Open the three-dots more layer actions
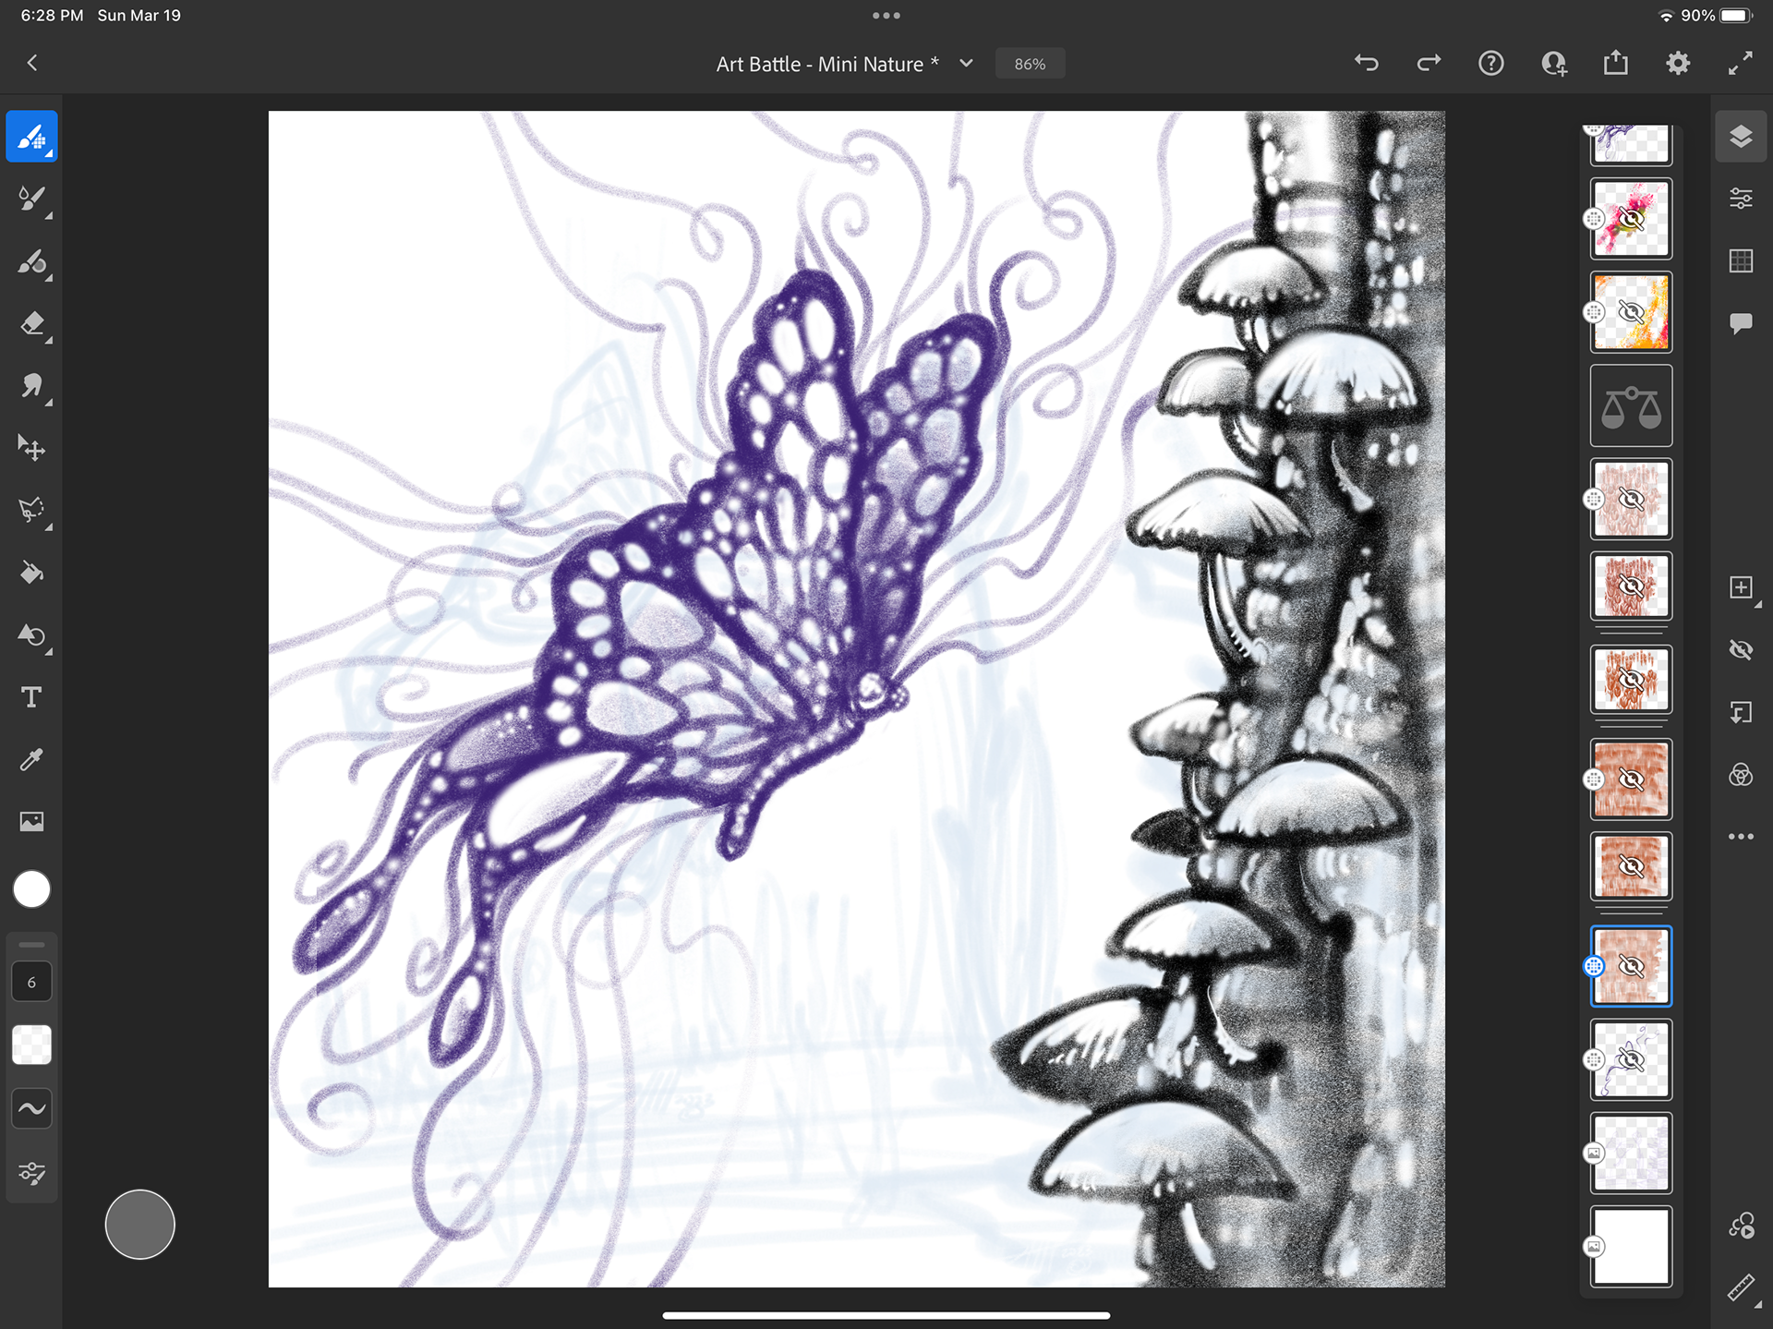1773x1329 pixels. tap(1741, 837)
